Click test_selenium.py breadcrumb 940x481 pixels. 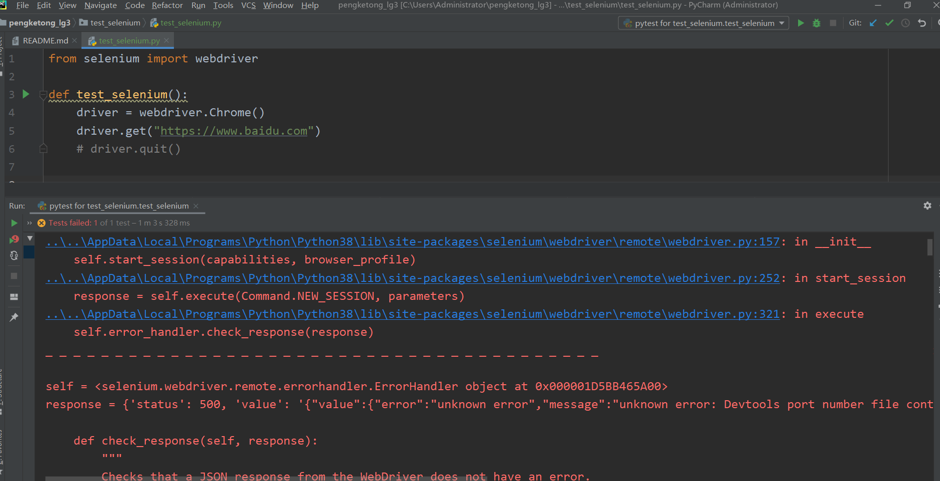click(186, 23)
